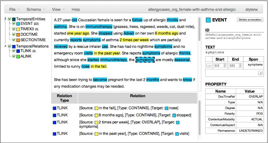
Task: Select the 'in the past year' annotation
Action: point(107,53)
